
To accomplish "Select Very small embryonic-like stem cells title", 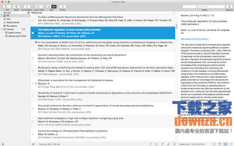I will tap(96, 106).
